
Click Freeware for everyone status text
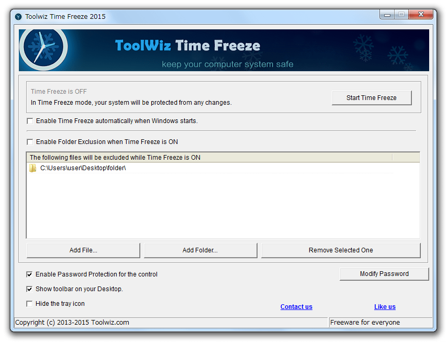(x=365, y=323)
